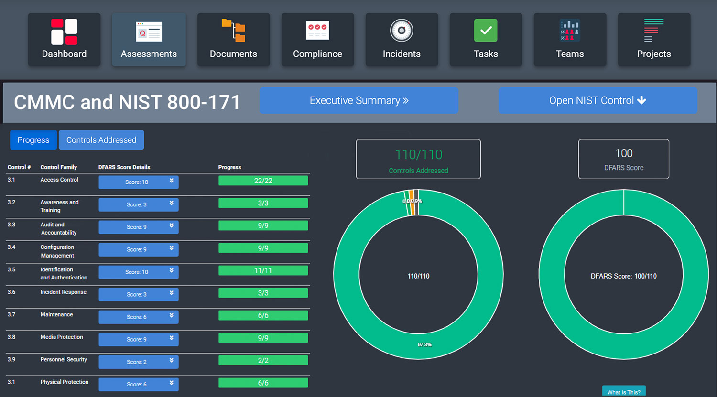Click the 97.3% green donut segment
Screen dimensions: 717x397
click(424, 345)
